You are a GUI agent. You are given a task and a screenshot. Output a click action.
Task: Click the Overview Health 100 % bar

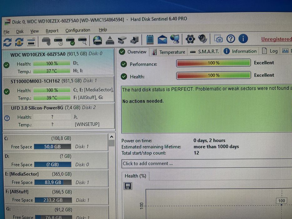click(x=213, y=75)
